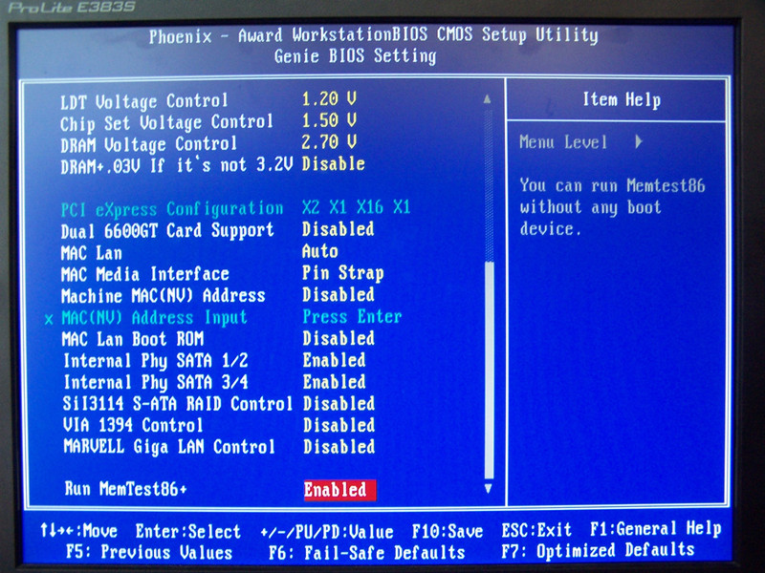The height and width of the screenshot is (573, 765).
Task: Toggle Internal Phy SATA 1/2 Enabled value
Action: (334, 361)
